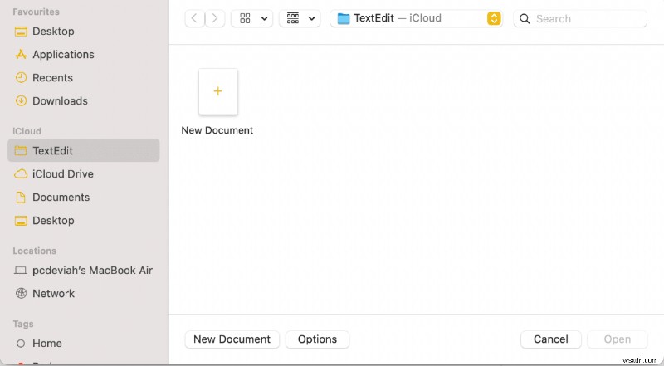Viewport: 664px width, 366px height.
Task: Open the icon view switcher
Action: 251,18
